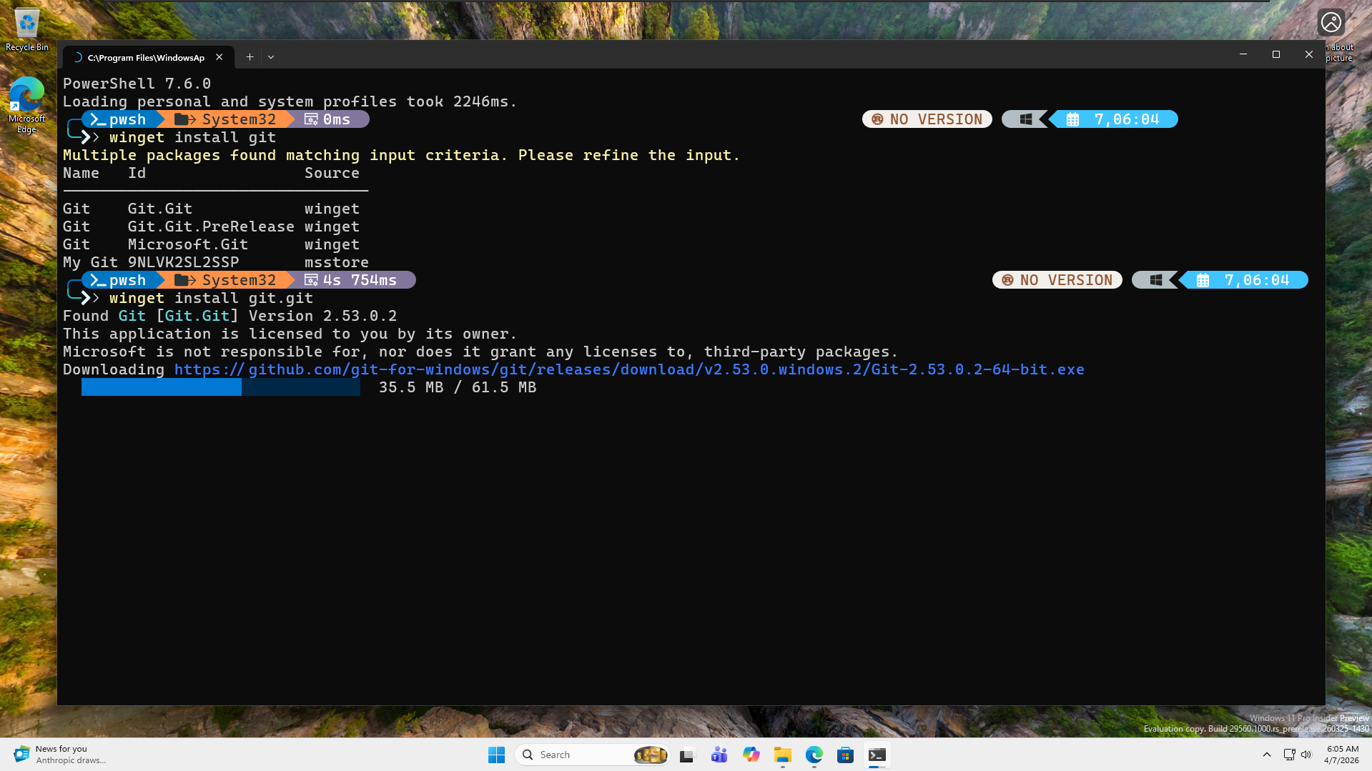
Task: Open the Windows Start menu
Action: coord(496,755)
